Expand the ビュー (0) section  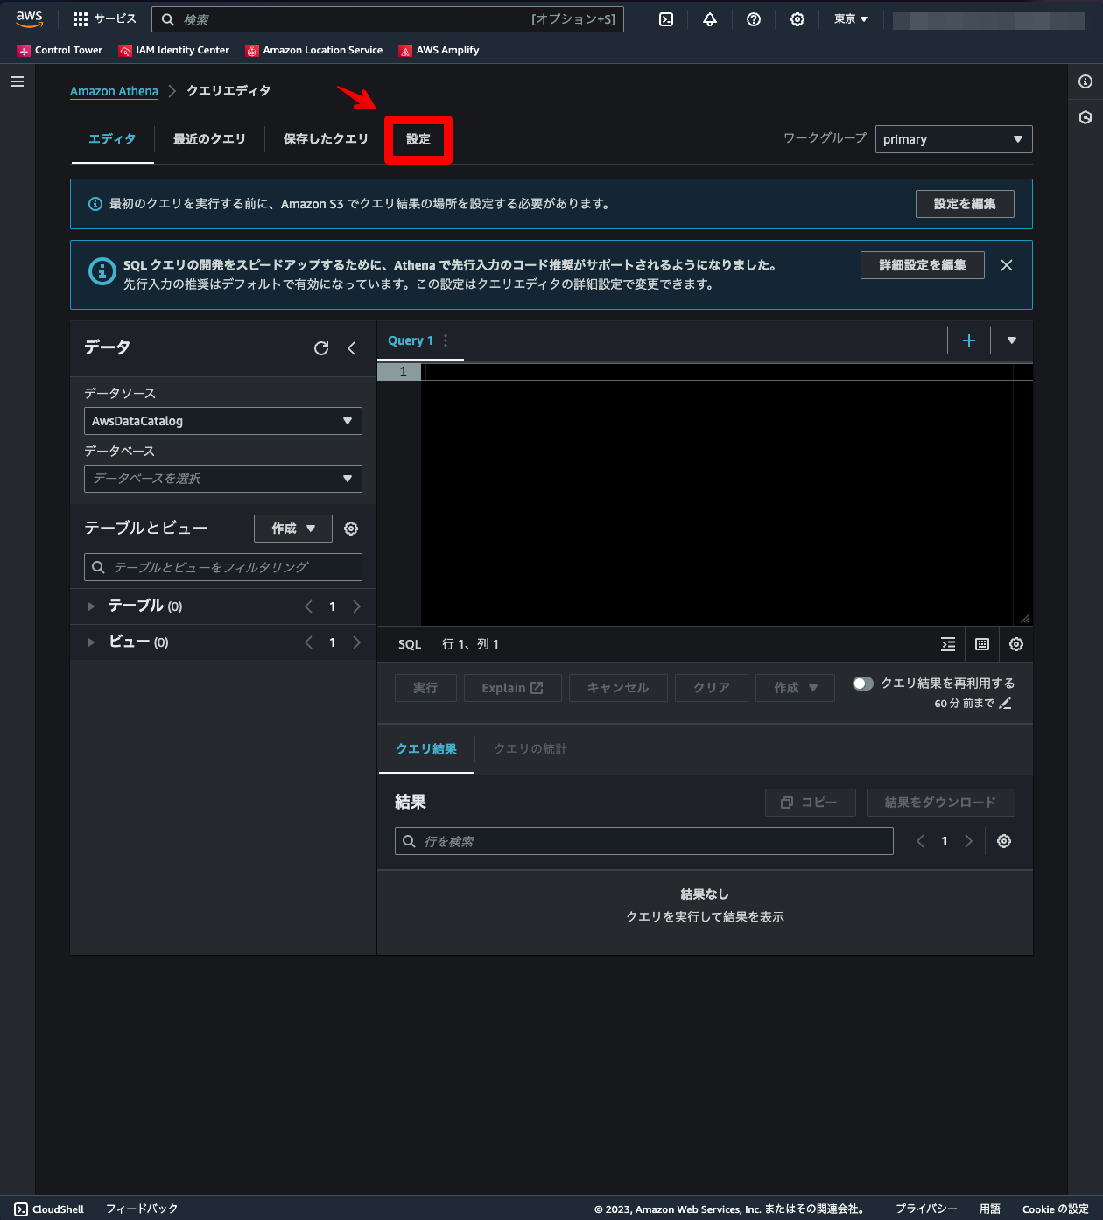(91, 642)
